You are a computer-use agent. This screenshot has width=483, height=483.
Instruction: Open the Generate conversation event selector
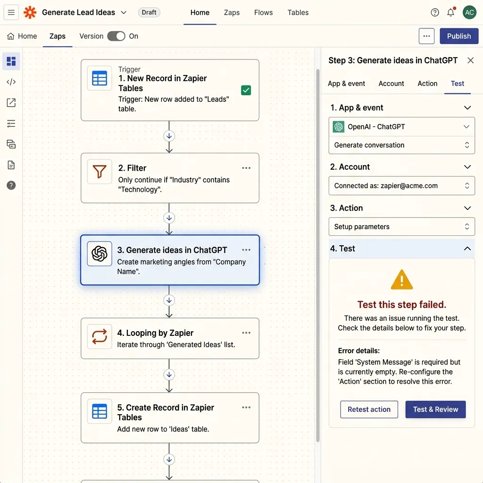click(402, 145)
